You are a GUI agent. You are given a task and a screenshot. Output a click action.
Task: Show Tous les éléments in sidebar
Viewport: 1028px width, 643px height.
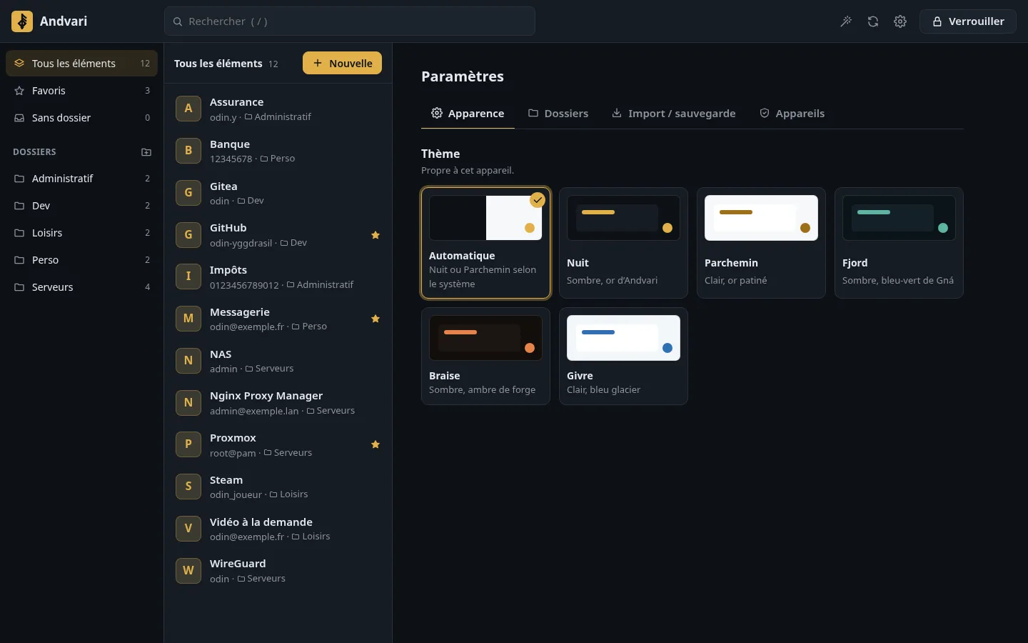81,64
